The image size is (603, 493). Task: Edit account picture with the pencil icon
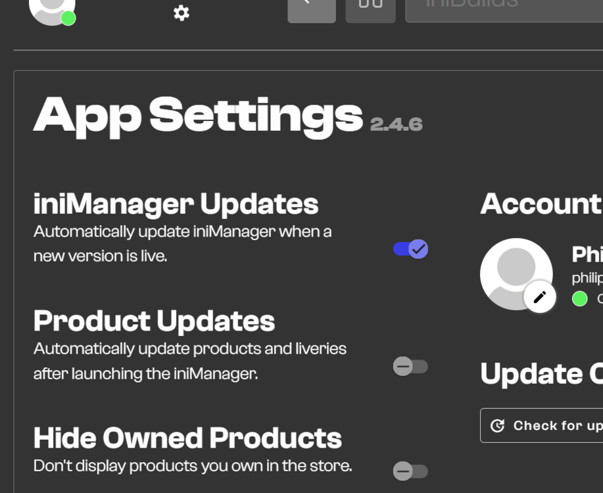(540, 297)
